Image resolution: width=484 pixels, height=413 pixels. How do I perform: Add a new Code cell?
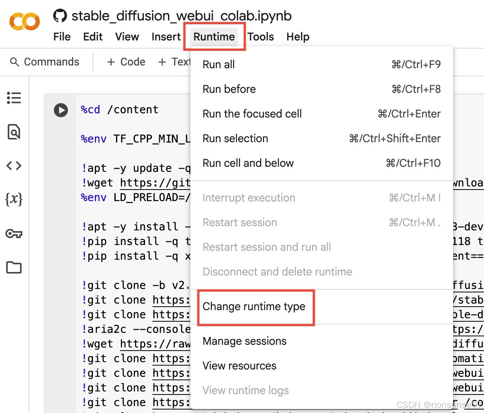126,62
